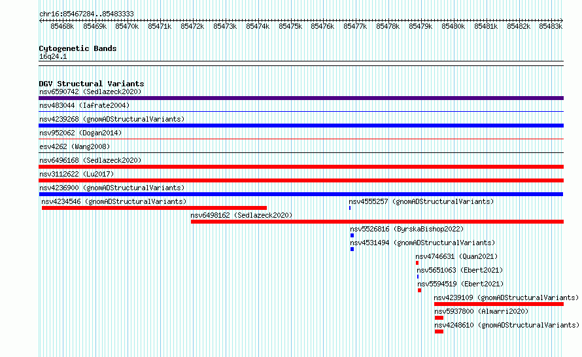The width and height of the screenshot is (582, 357).
Task: Open the nsv483044 (Iafrate2004) label
Action: (x=84, y=105)
